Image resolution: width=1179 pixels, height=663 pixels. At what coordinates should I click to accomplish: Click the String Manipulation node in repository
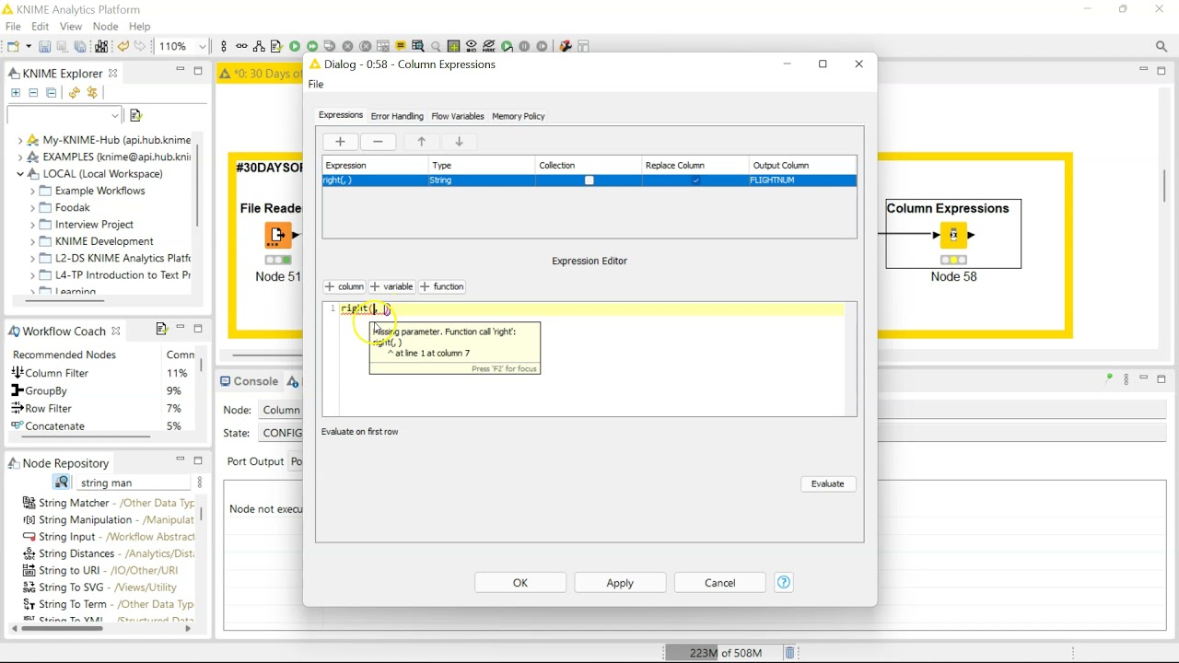[x=107, y=519]
